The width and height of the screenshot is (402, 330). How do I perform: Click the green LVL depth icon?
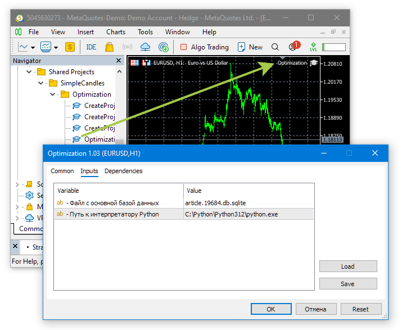point(313,47)
